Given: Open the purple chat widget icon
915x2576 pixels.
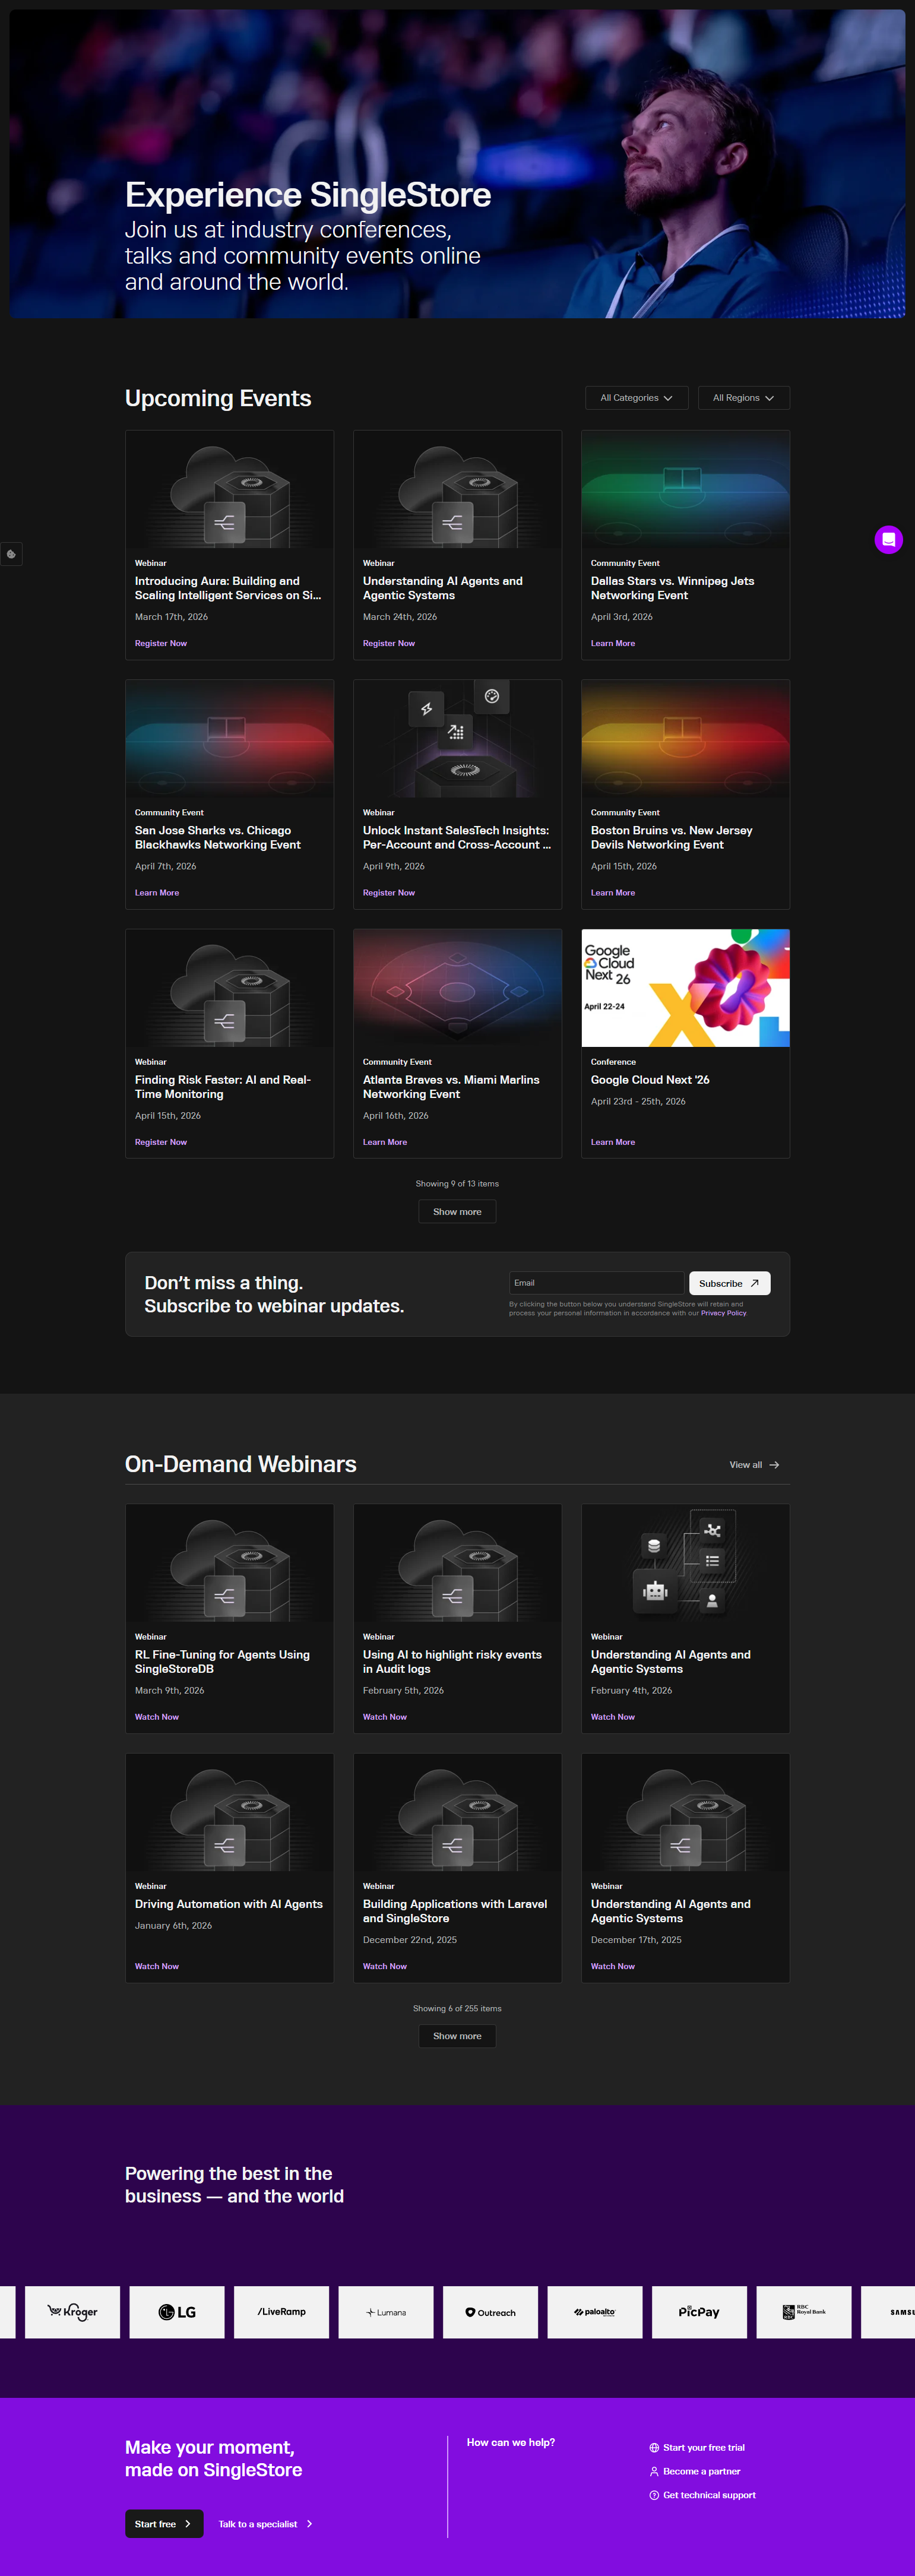Looking at the screenshot, I should [x=888, y=540].
